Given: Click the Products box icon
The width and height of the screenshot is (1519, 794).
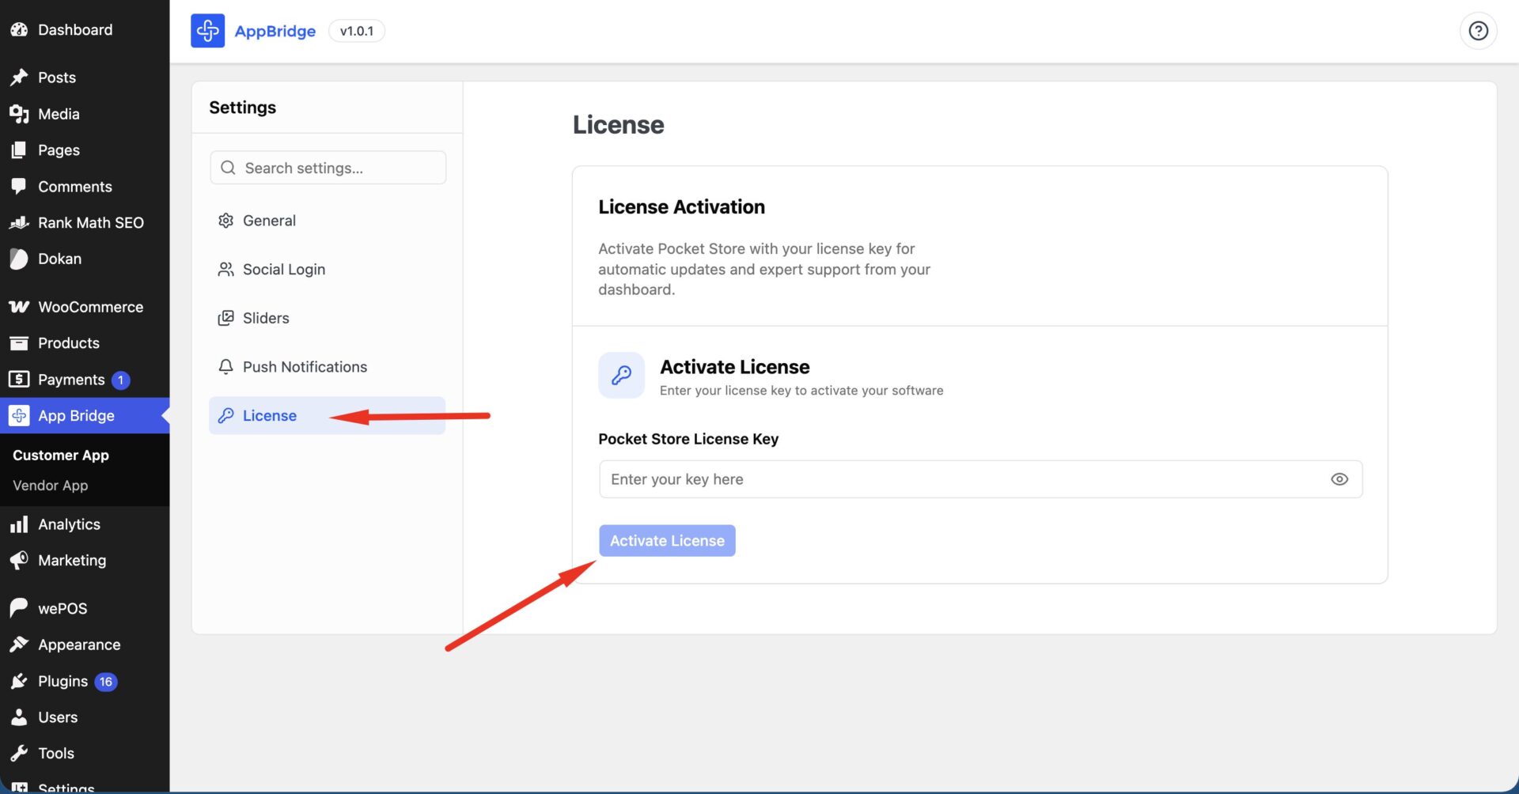Looking at the screenshot, I should (19, 343).
